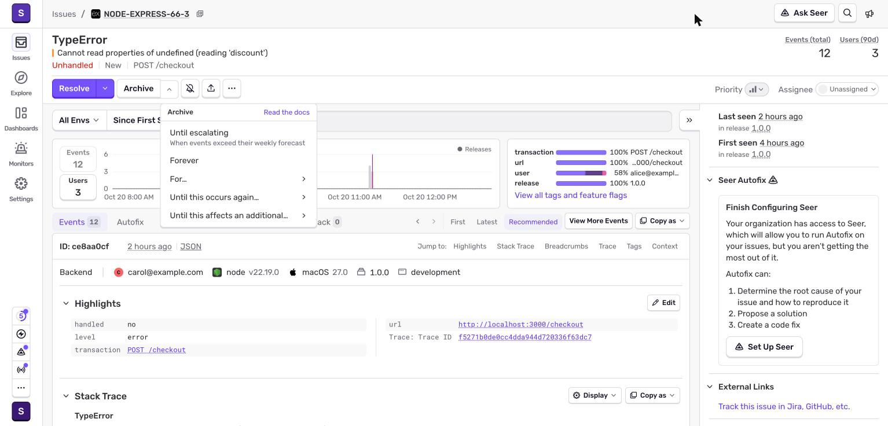Image resolution: width=888 pixels, height=426 pixels.
Task: Open the For… archive submenu
Action: tap(238, 179)
